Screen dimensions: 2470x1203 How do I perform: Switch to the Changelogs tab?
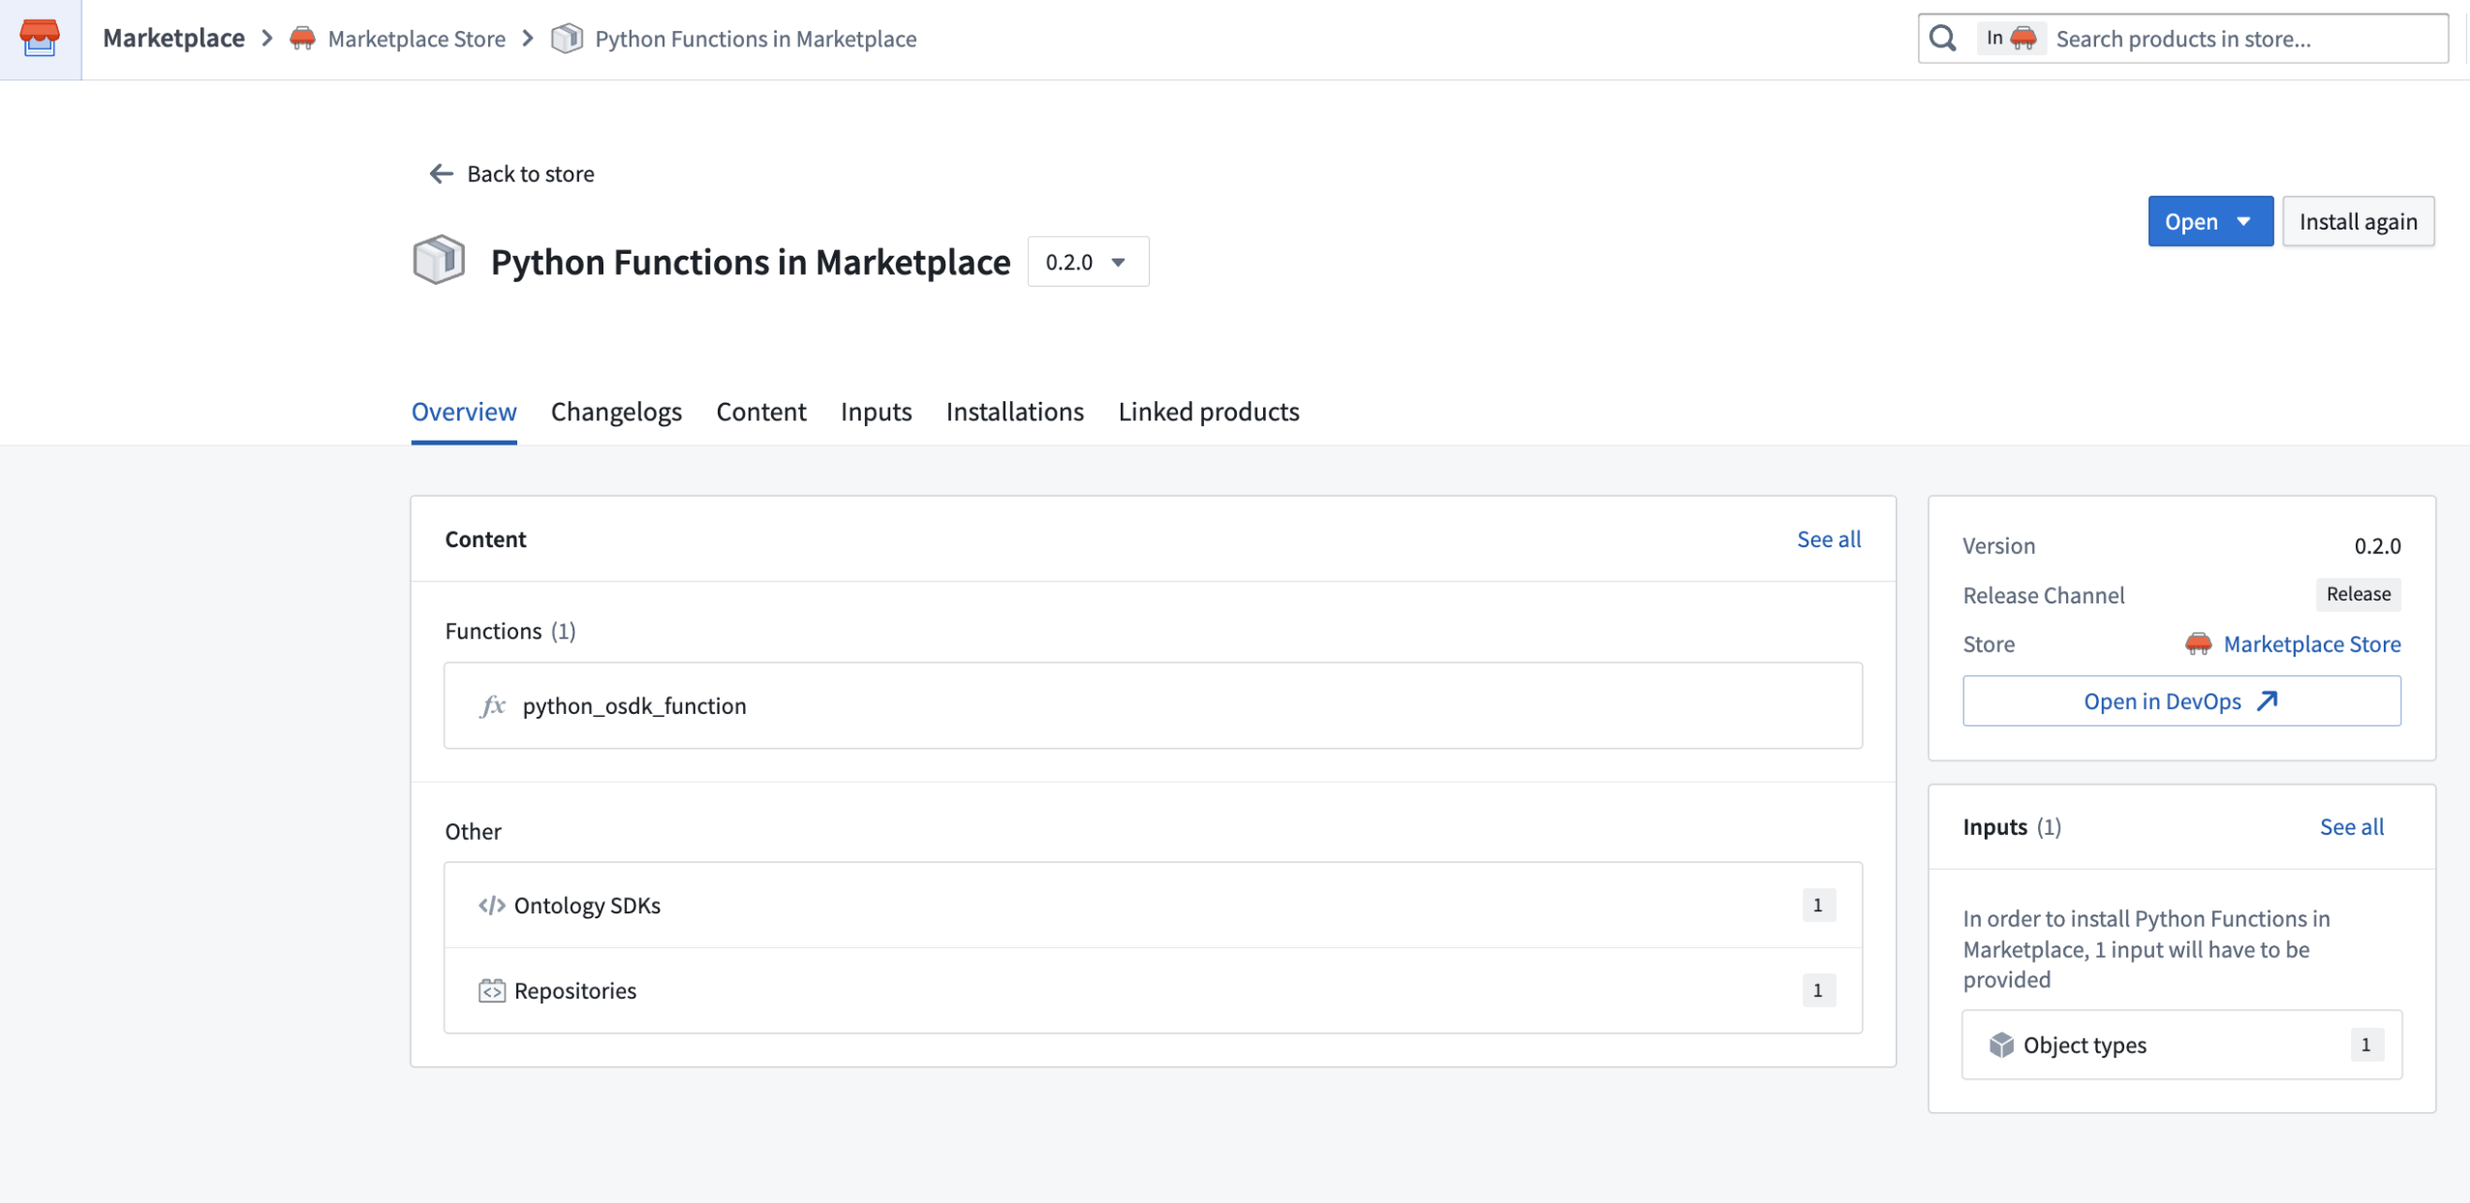click(615, 412)
